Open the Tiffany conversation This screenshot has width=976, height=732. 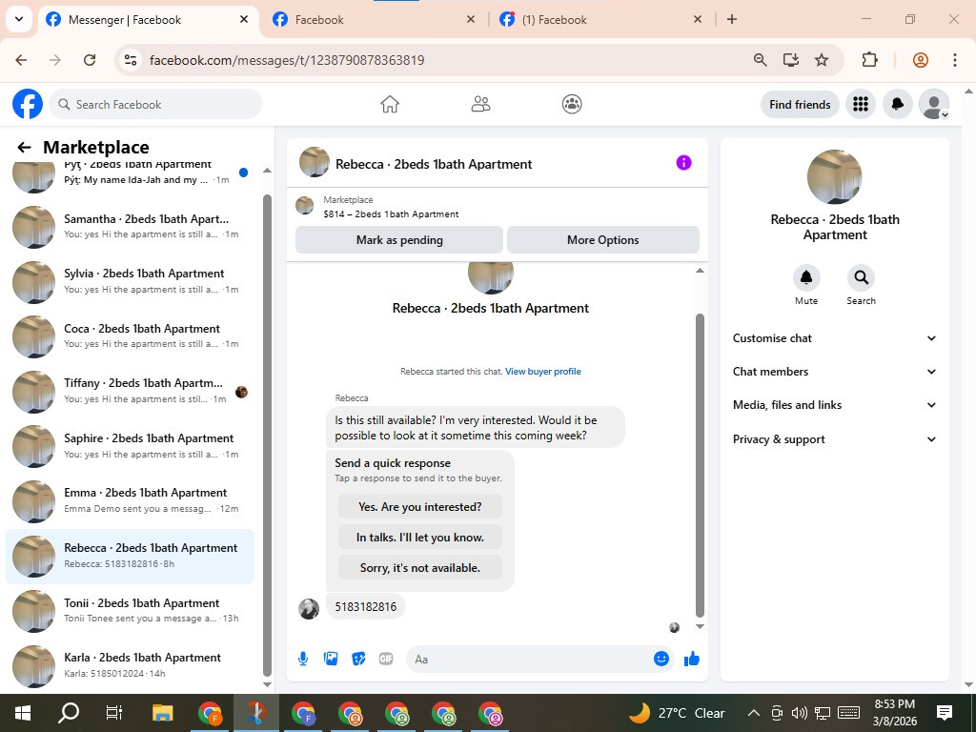(130, 391)
